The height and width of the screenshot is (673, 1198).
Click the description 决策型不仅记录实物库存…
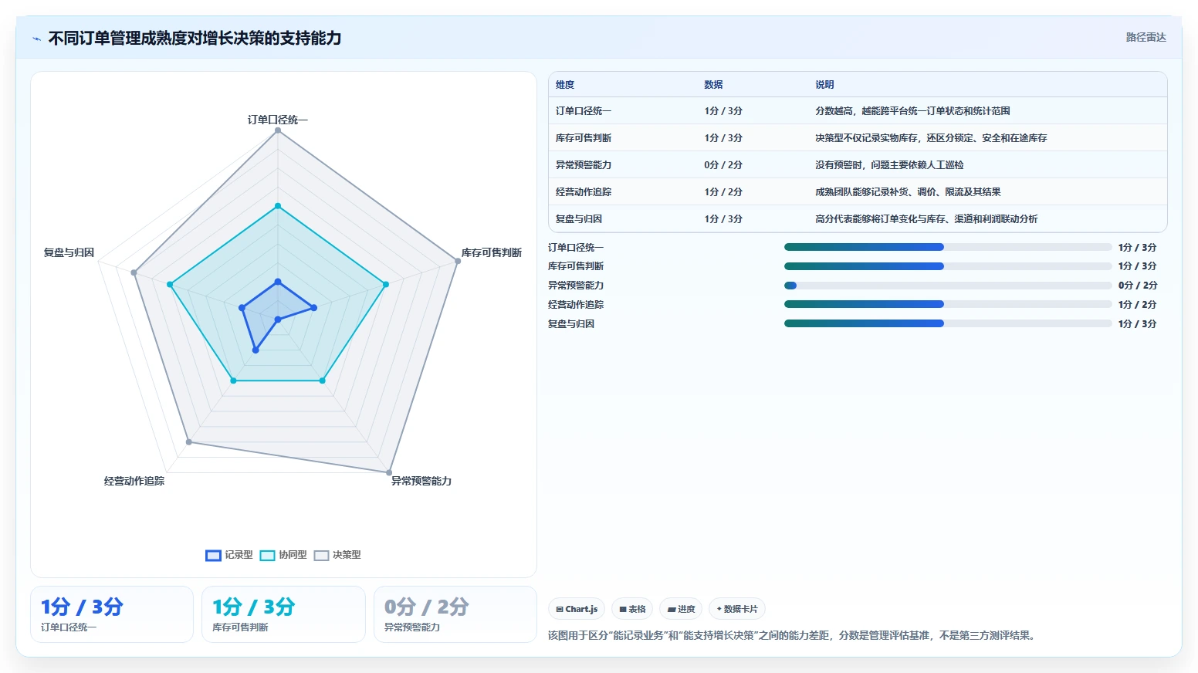click(x=931, y=138)
